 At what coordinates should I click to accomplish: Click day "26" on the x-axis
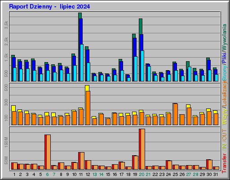pyautogui.click(x=182, y=175)
